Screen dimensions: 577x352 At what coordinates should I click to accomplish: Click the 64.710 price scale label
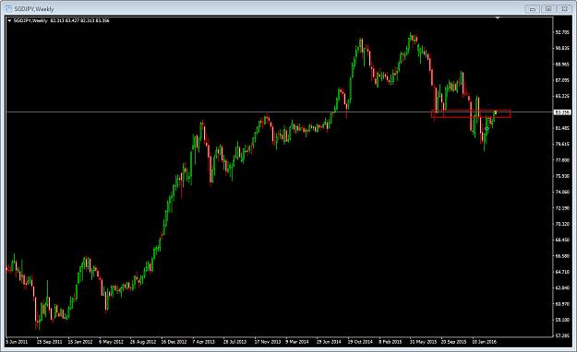pyautogui.click(x=562, y=272)
